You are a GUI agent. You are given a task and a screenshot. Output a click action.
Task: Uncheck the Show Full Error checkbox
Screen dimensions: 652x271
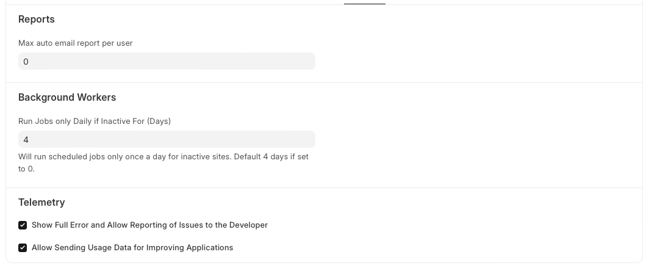point(23,225)
